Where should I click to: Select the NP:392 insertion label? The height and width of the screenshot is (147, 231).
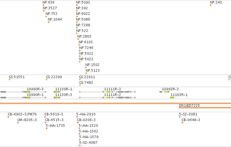point(82,8)
